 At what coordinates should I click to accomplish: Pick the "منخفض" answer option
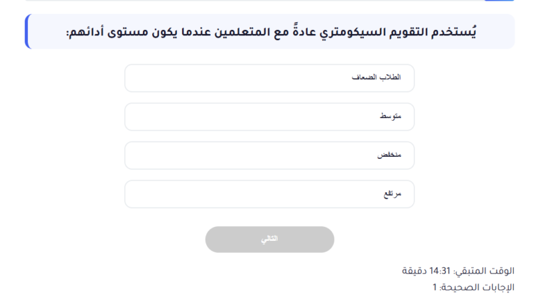[269, 156]
